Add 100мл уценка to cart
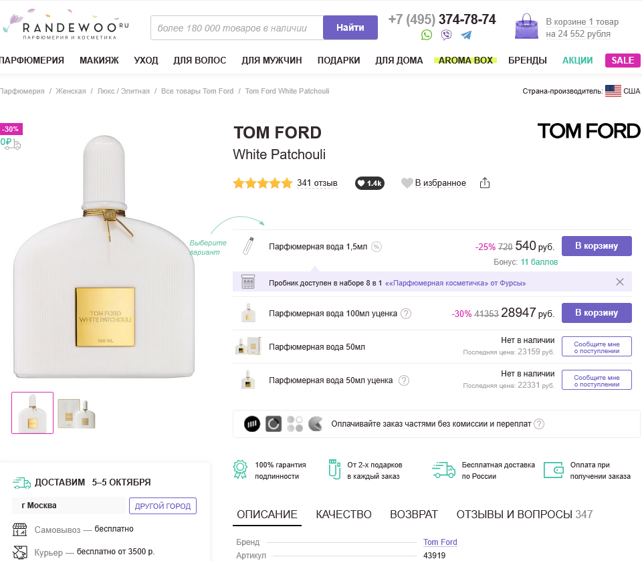 [597, 313]
